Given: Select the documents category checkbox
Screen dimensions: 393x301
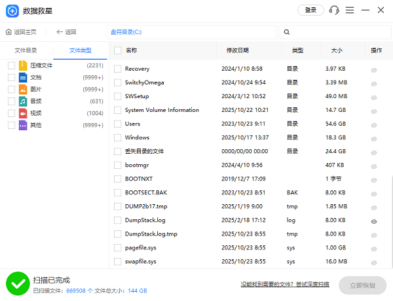Looking at the screenshot, I should tap(11, 77).
